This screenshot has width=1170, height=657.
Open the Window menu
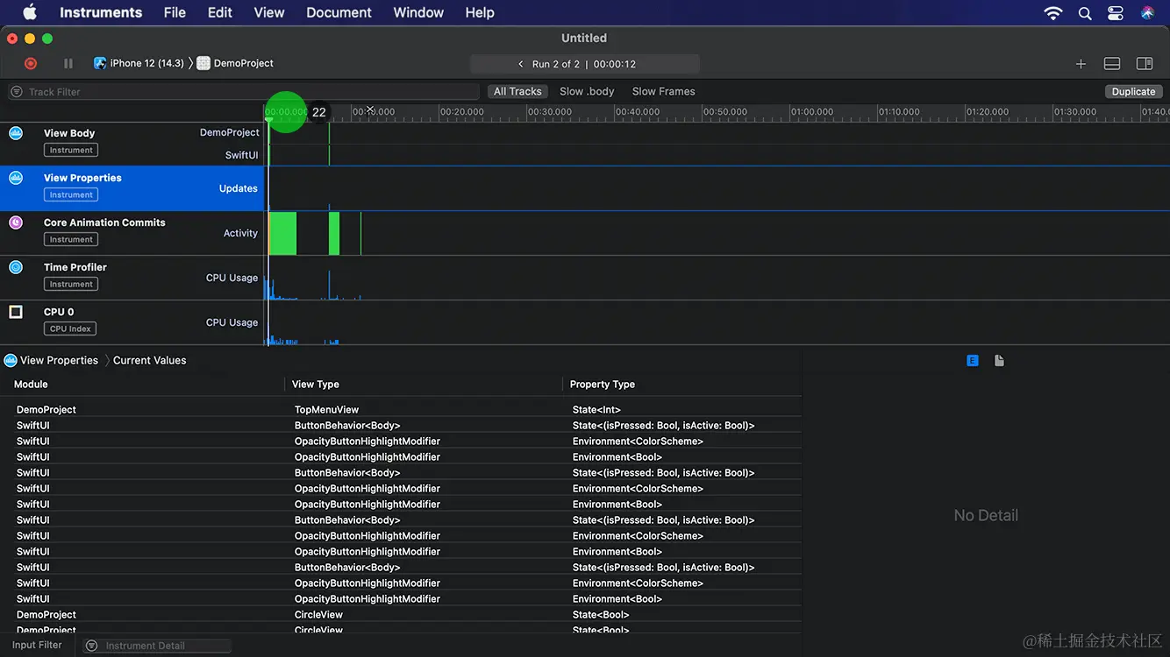click(418, 12)
